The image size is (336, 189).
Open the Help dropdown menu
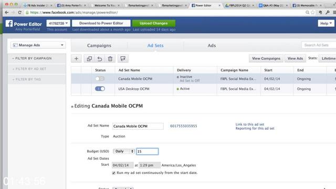coord(326,23)
